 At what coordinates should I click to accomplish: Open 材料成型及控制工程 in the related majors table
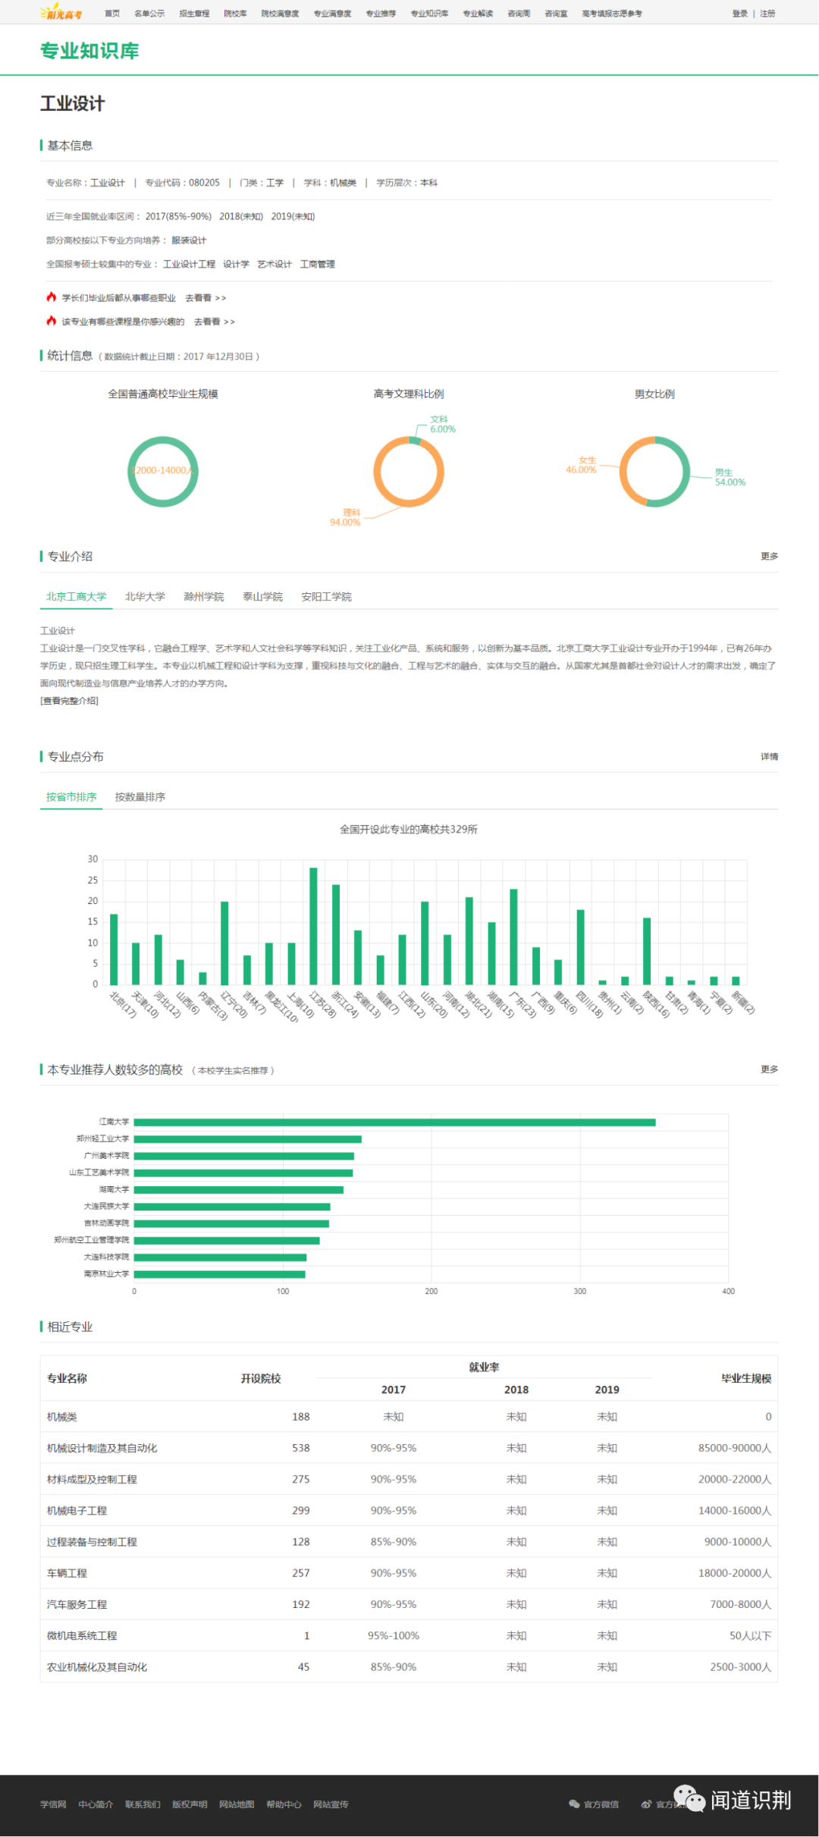click(92, 1479)
